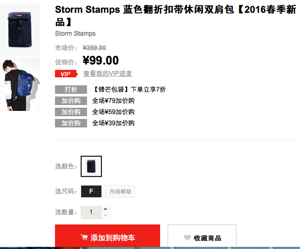The width and height of the screenshot is (300, 249).
Task: Open the backpack product thumbnail
Action: (20, 30)
